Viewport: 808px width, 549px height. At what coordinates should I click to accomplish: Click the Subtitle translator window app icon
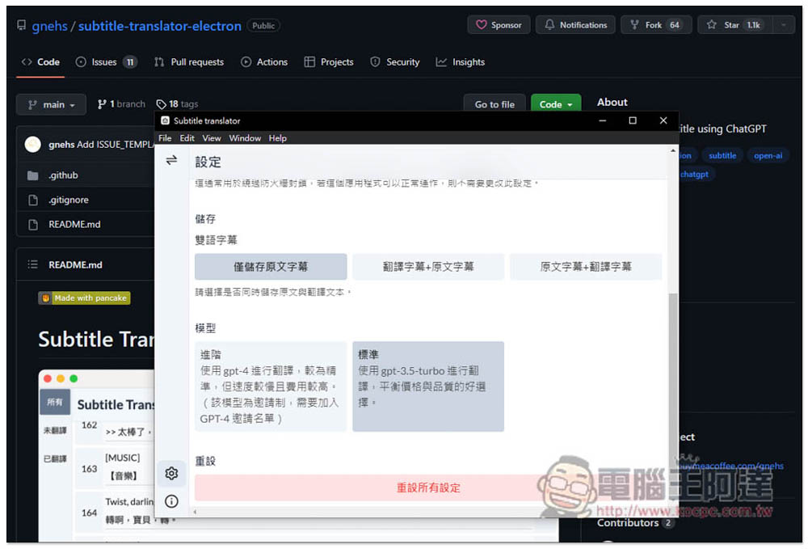pos(165,120)
